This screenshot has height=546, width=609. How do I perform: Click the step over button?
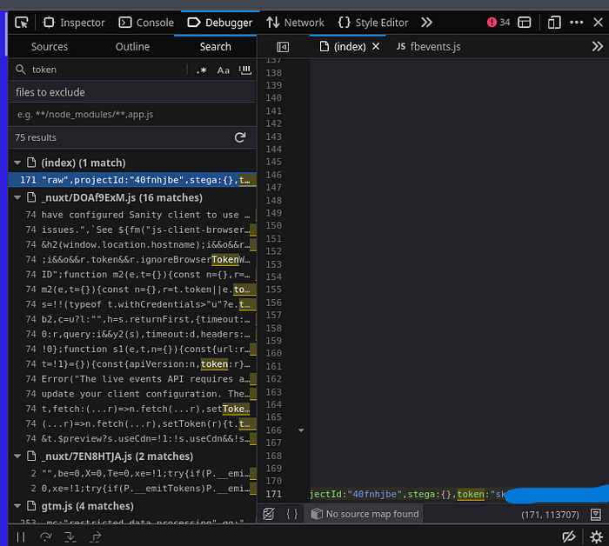tap(46, 536)
